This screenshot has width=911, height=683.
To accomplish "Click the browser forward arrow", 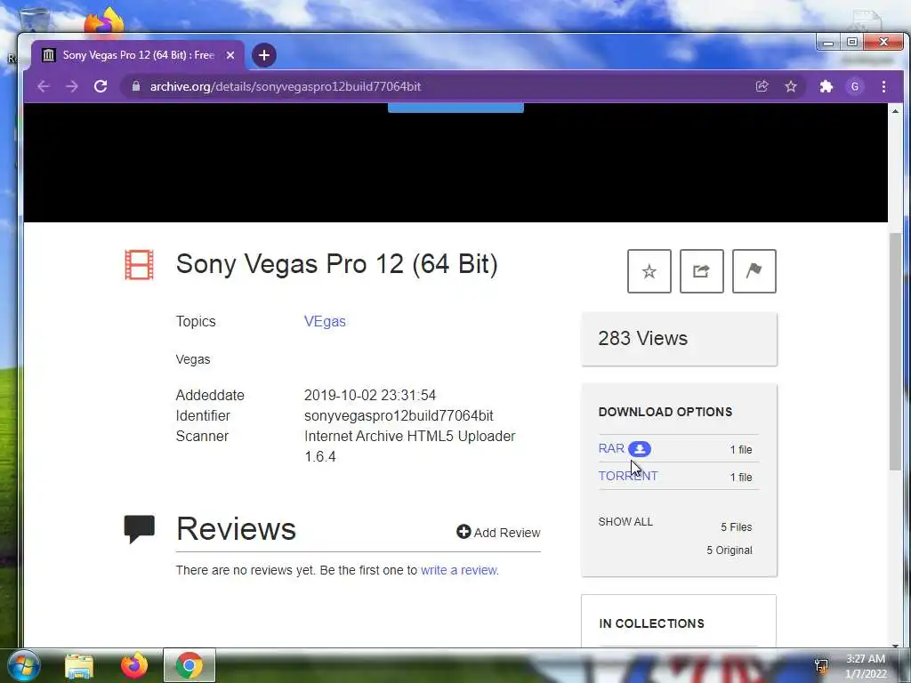I will click(71, 86).
